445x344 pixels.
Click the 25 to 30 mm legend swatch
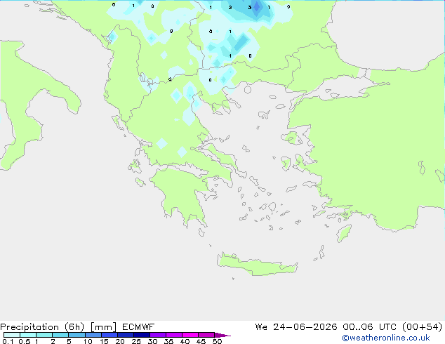[x=141, y=335]
